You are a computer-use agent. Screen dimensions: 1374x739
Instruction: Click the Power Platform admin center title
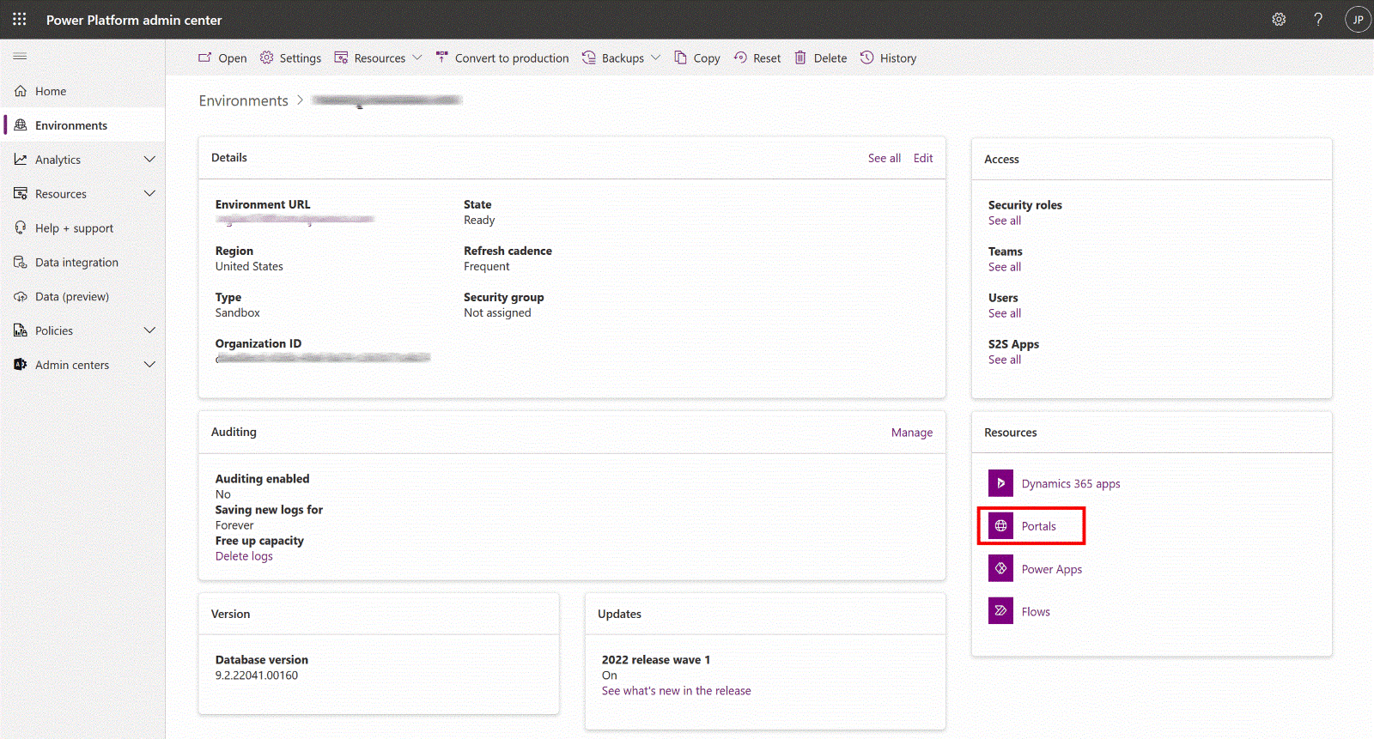tap(134, 20)
